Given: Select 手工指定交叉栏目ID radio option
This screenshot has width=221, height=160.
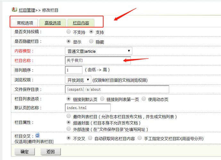Looking at the screenshot, I should (140, 138).
